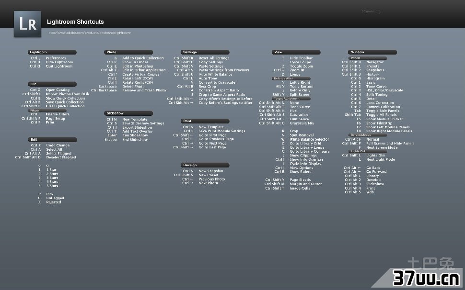Click 'Quit Lightroom' entry

59,67
